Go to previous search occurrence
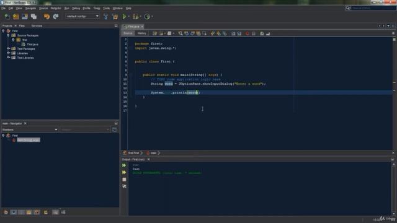Image resolution: width=397 pixels, height=223 pixels. pyautogui.click(x=186, y=33)
